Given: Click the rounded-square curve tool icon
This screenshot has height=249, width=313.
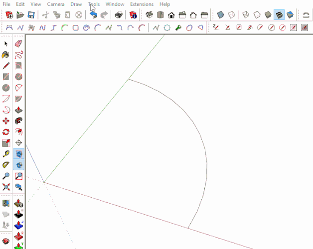Looking at the screenshot, I should click(x=75, y=27).
